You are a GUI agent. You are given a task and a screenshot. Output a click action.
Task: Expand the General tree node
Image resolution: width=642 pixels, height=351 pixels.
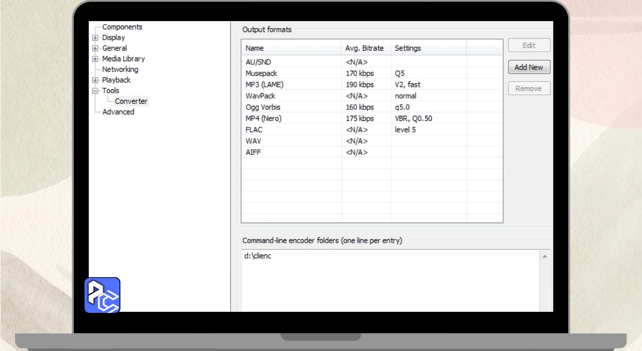tap(95, 48)
